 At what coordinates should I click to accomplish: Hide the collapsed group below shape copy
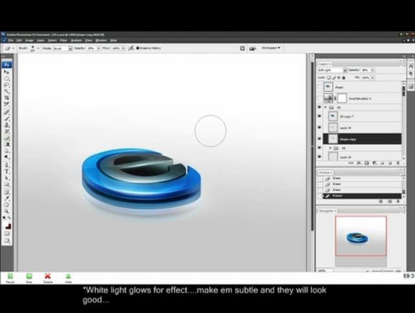(320, 148)
